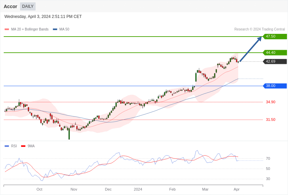Click the blue upward trend arrow
Image resolution: width=288 pixels, height=195 pixels.
click(x=250, y=49)
